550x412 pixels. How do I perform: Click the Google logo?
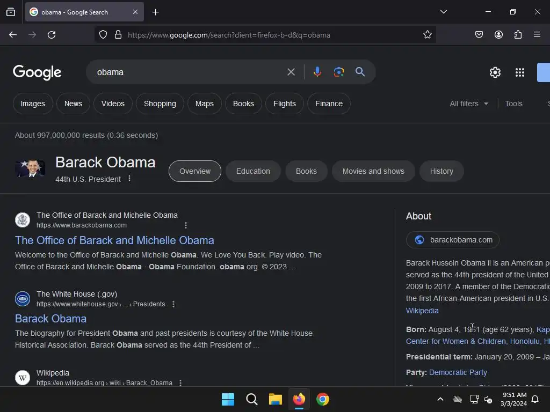tap(37, 72)
